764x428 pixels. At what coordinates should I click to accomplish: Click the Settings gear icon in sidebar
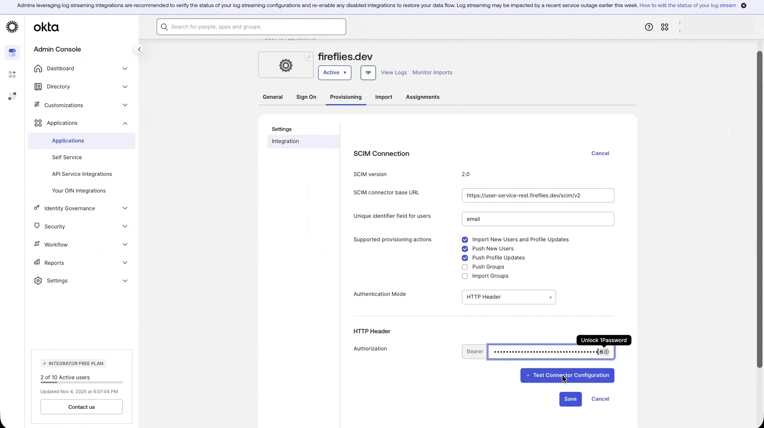coord(38,281)
